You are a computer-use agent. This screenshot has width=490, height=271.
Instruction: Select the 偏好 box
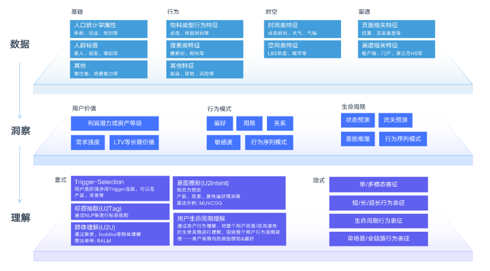[220, 124]
